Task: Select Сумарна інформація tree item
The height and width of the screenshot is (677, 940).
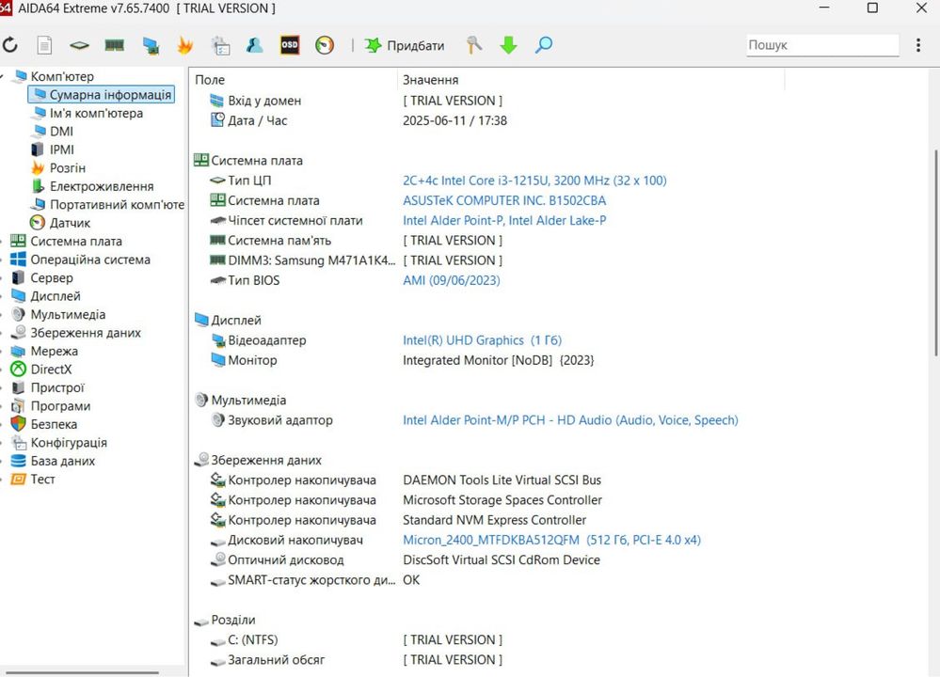Action: tap(102, 95)
